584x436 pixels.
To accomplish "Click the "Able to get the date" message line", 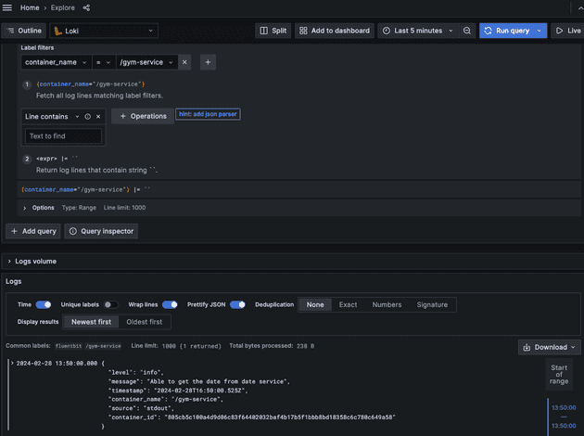I will (199, 381).
